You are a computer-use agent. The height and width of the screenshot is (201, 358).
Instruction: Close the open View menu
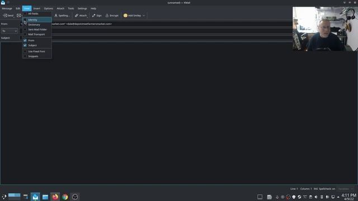click(27, 8)
